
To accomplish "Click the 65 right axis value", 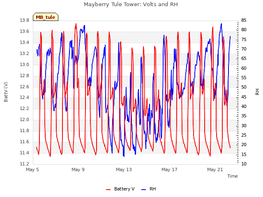I will pos(244,59).
